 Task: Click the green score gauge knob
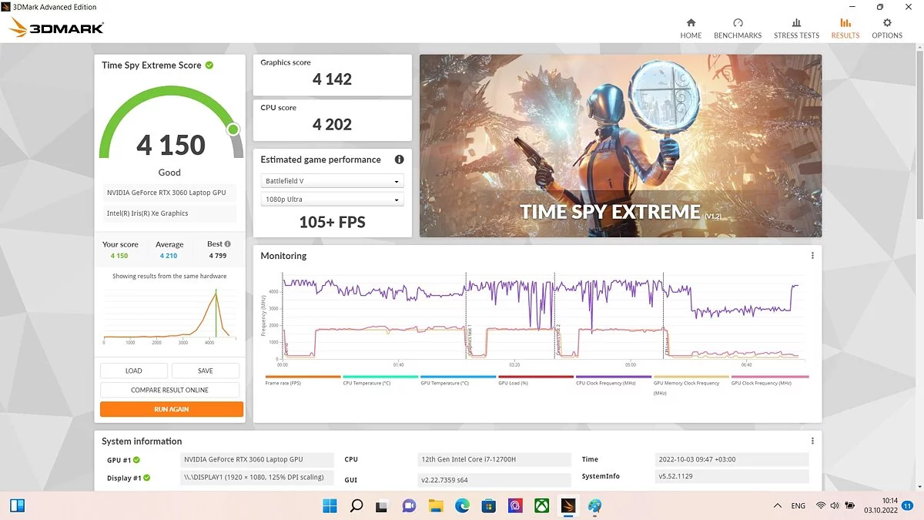(x=233, y=129)
